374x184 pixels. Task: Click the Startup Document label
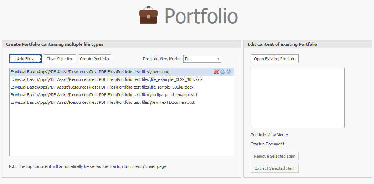click(x=268, y=144)
